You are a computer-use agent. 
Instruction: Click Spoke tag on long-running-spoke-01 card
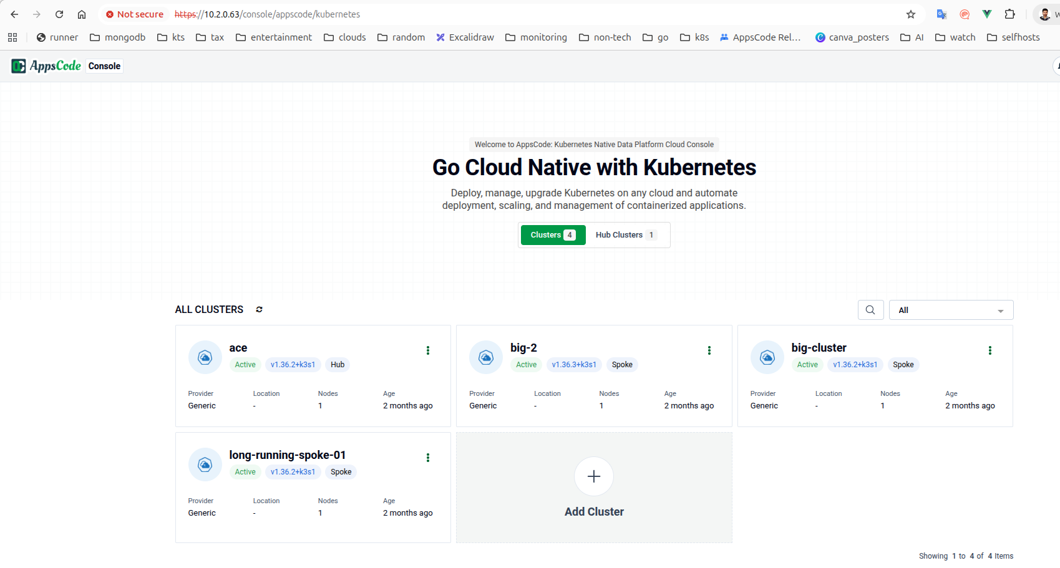pos(341,472)
